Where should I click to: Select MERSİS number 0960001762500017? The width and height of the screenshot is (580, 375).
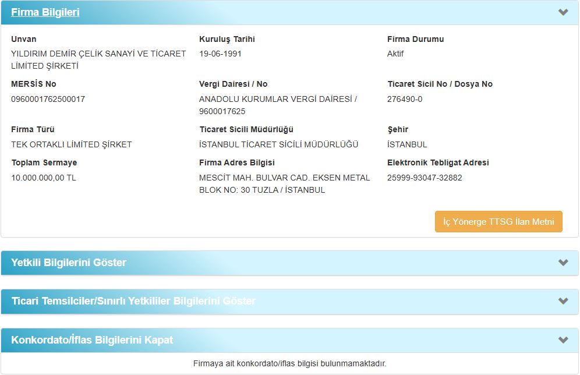[x=48, y=99]
